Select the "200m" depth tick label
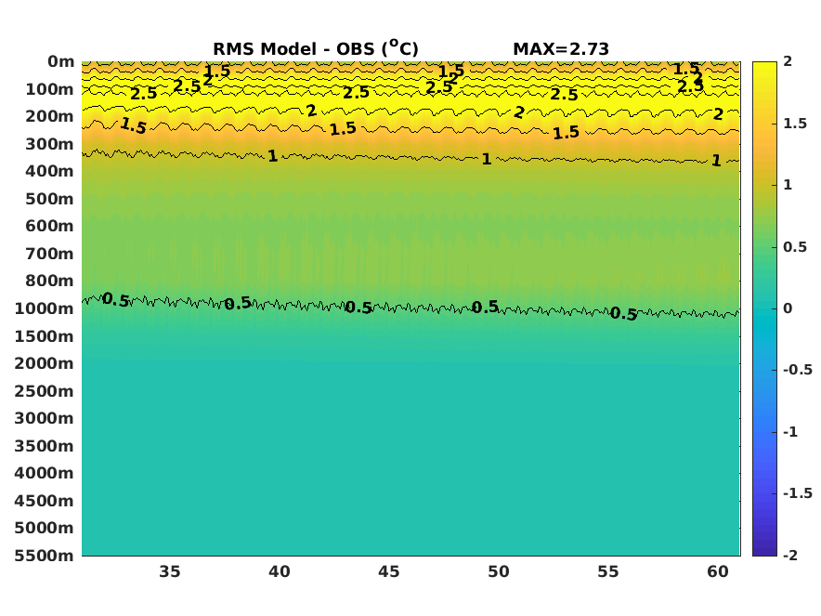This screenshot has height=616, width=821. pyautogui.click(x=50, y=116)
